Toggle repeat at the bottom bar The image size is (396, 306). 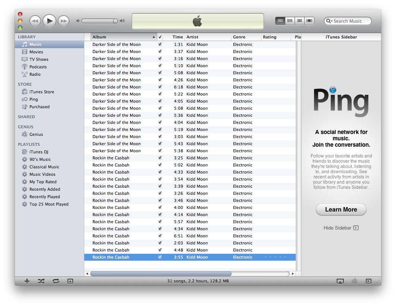pyautogui.click(x=56, y=281)
